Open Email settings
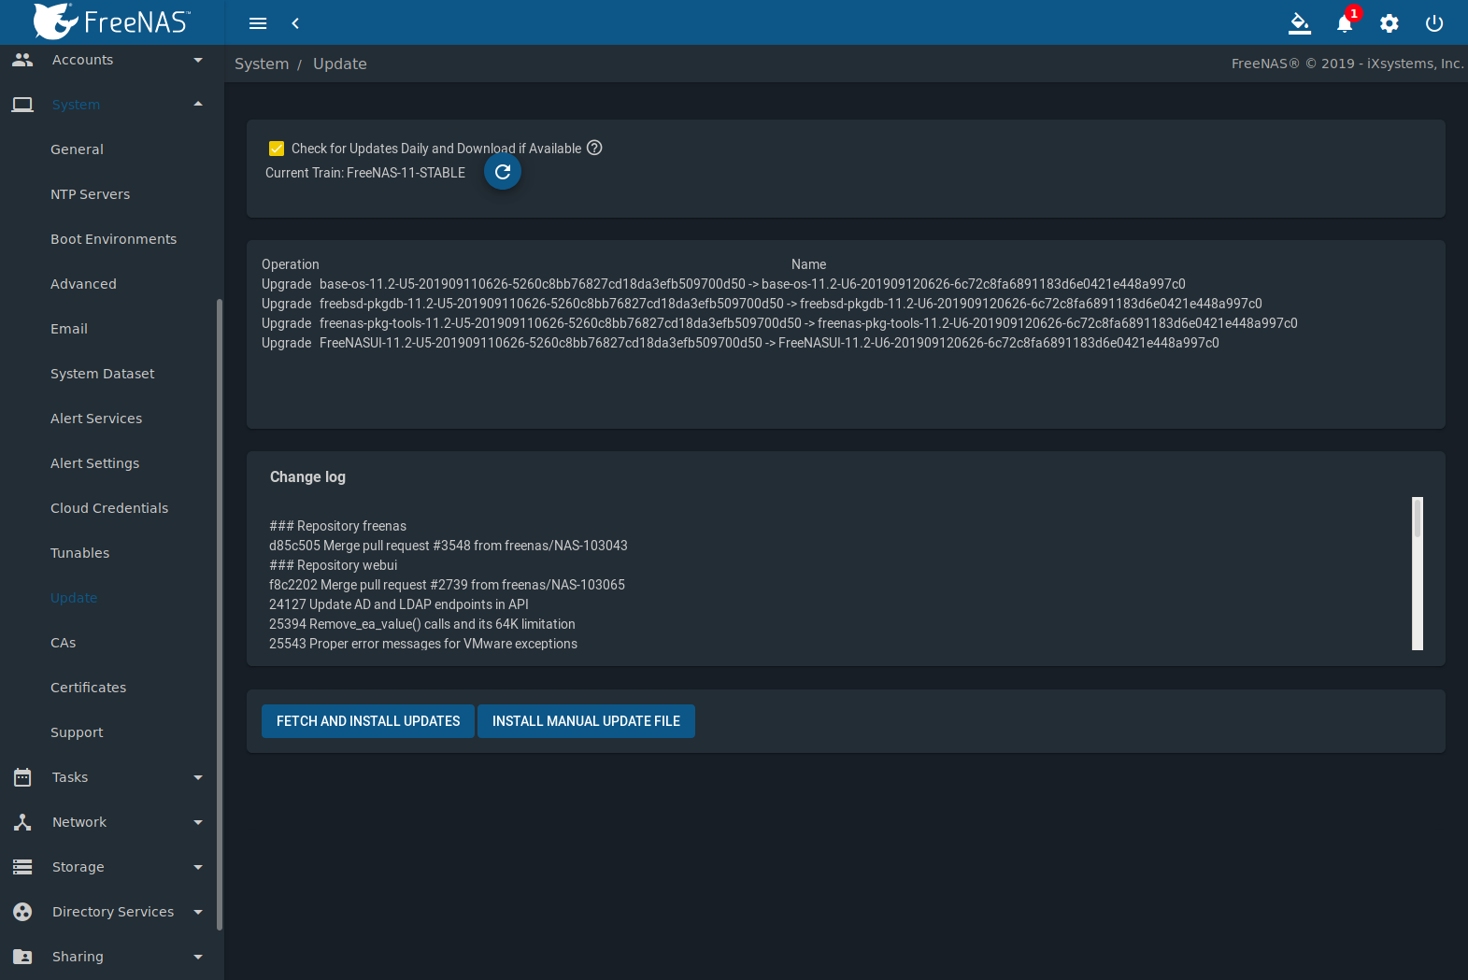Viewport: 1468px width, 980px height. 69,329
